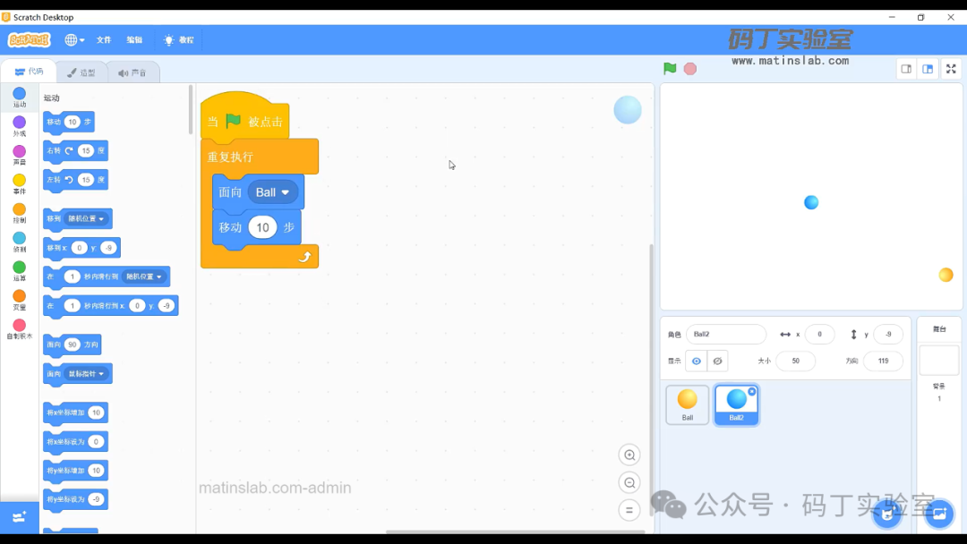Zoom out on the code workspace
Viewport: 967px width, 544px height.
point(629,483)
